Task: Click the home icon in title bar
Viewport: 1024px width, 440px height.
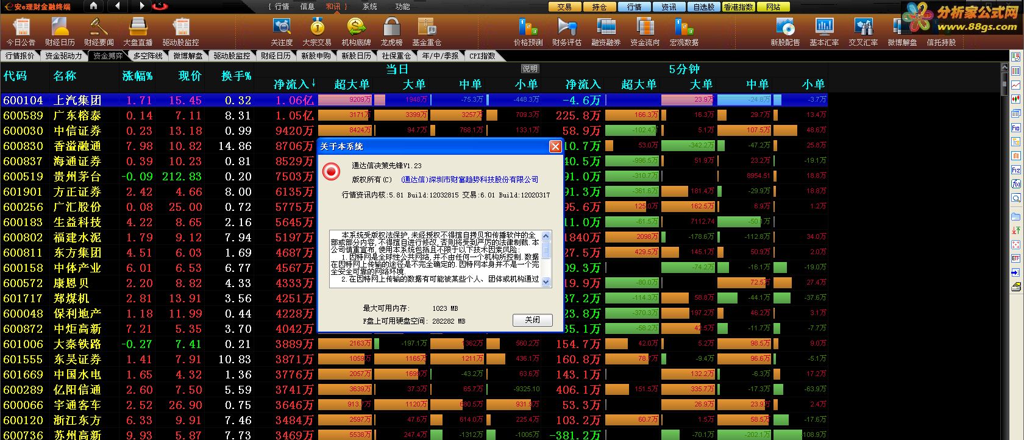Action: 93,6
